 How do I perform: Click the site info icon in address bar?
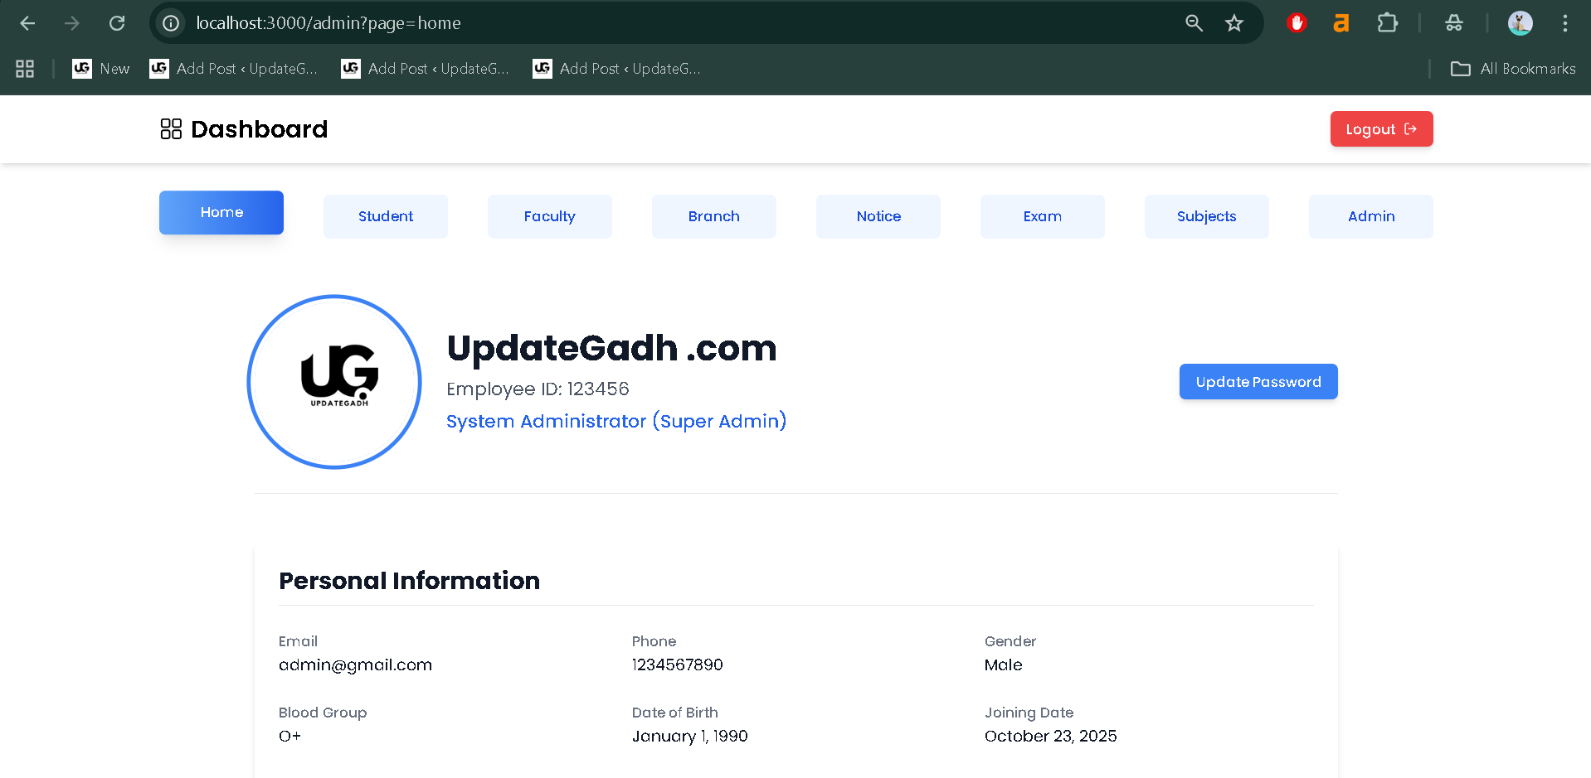click(x=171, y=23)
